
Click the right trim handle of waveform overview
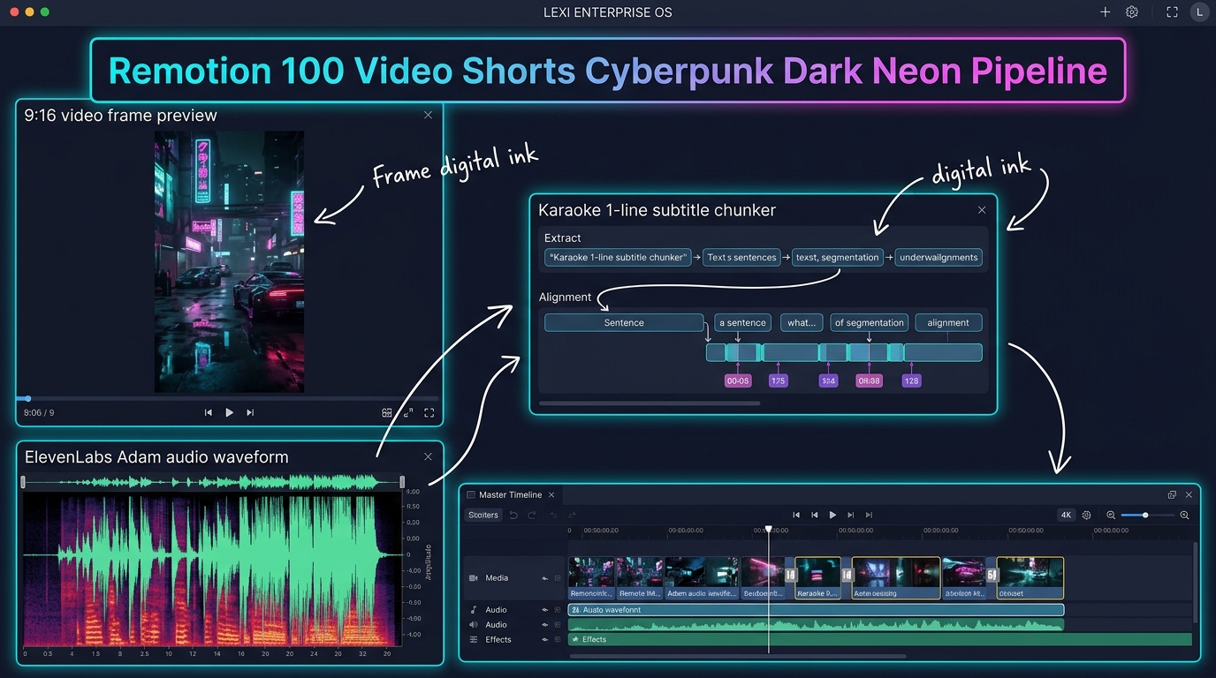(402, 482)
